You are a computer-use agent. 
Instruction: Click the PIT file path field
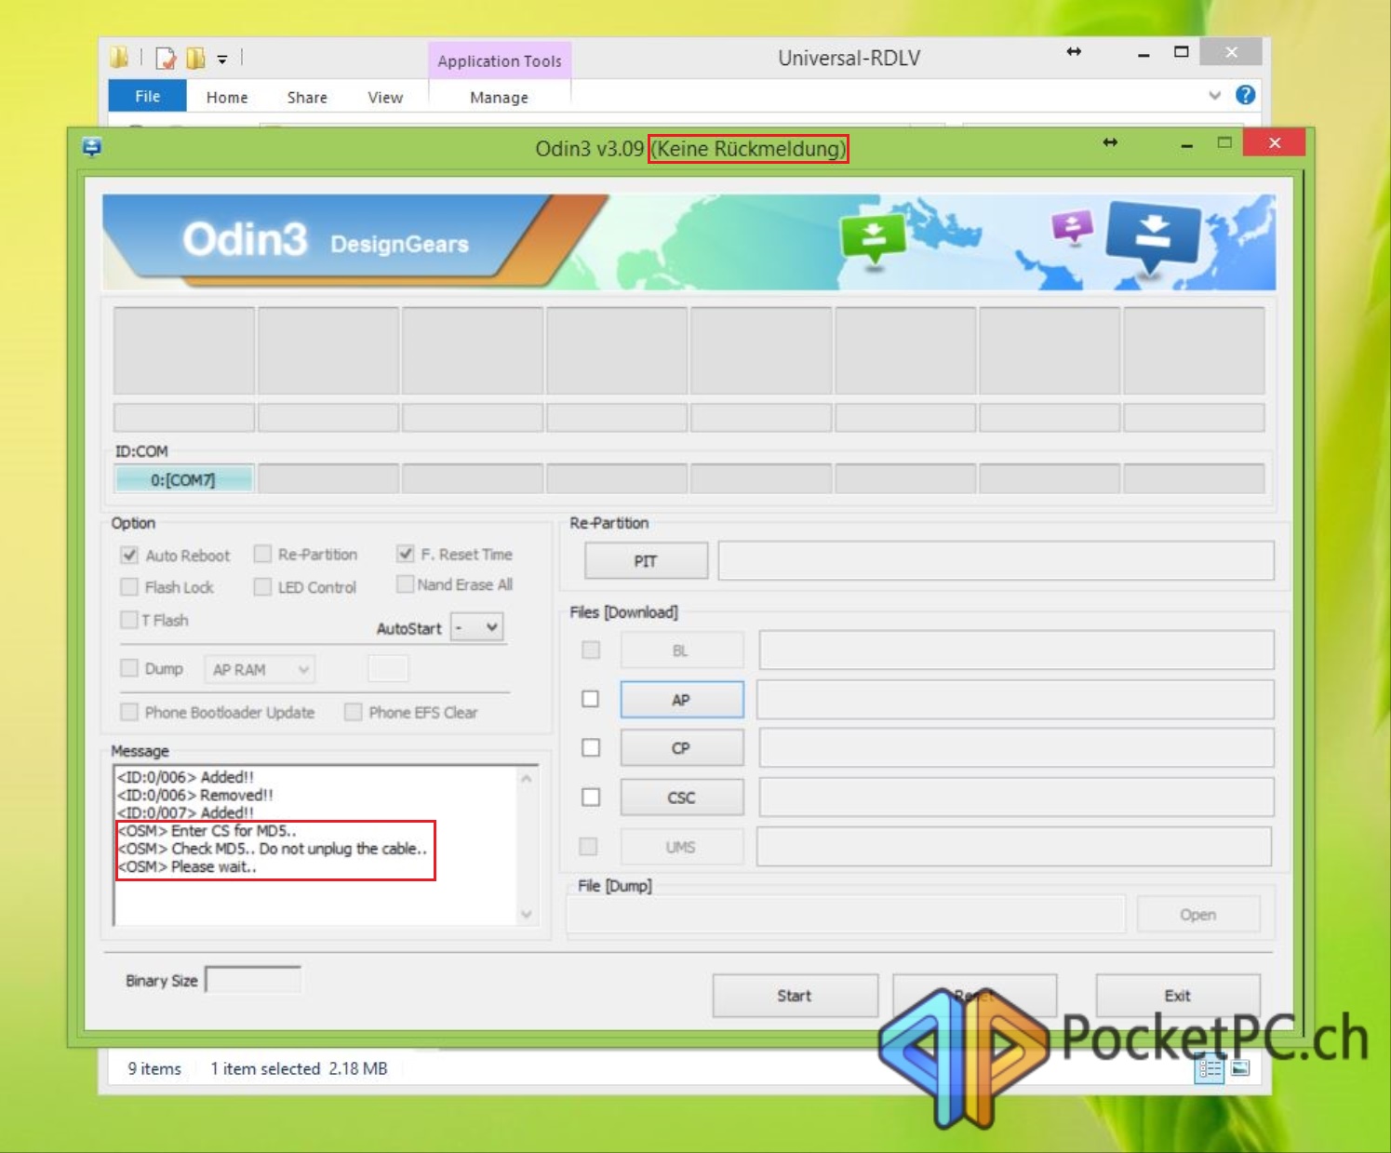996,561
